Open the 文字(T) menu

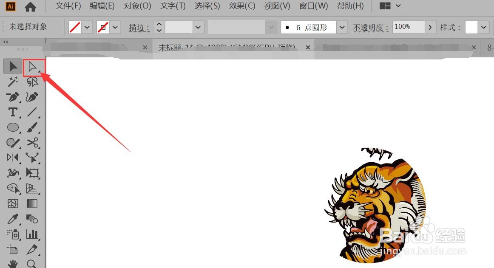tap(173, 6)
